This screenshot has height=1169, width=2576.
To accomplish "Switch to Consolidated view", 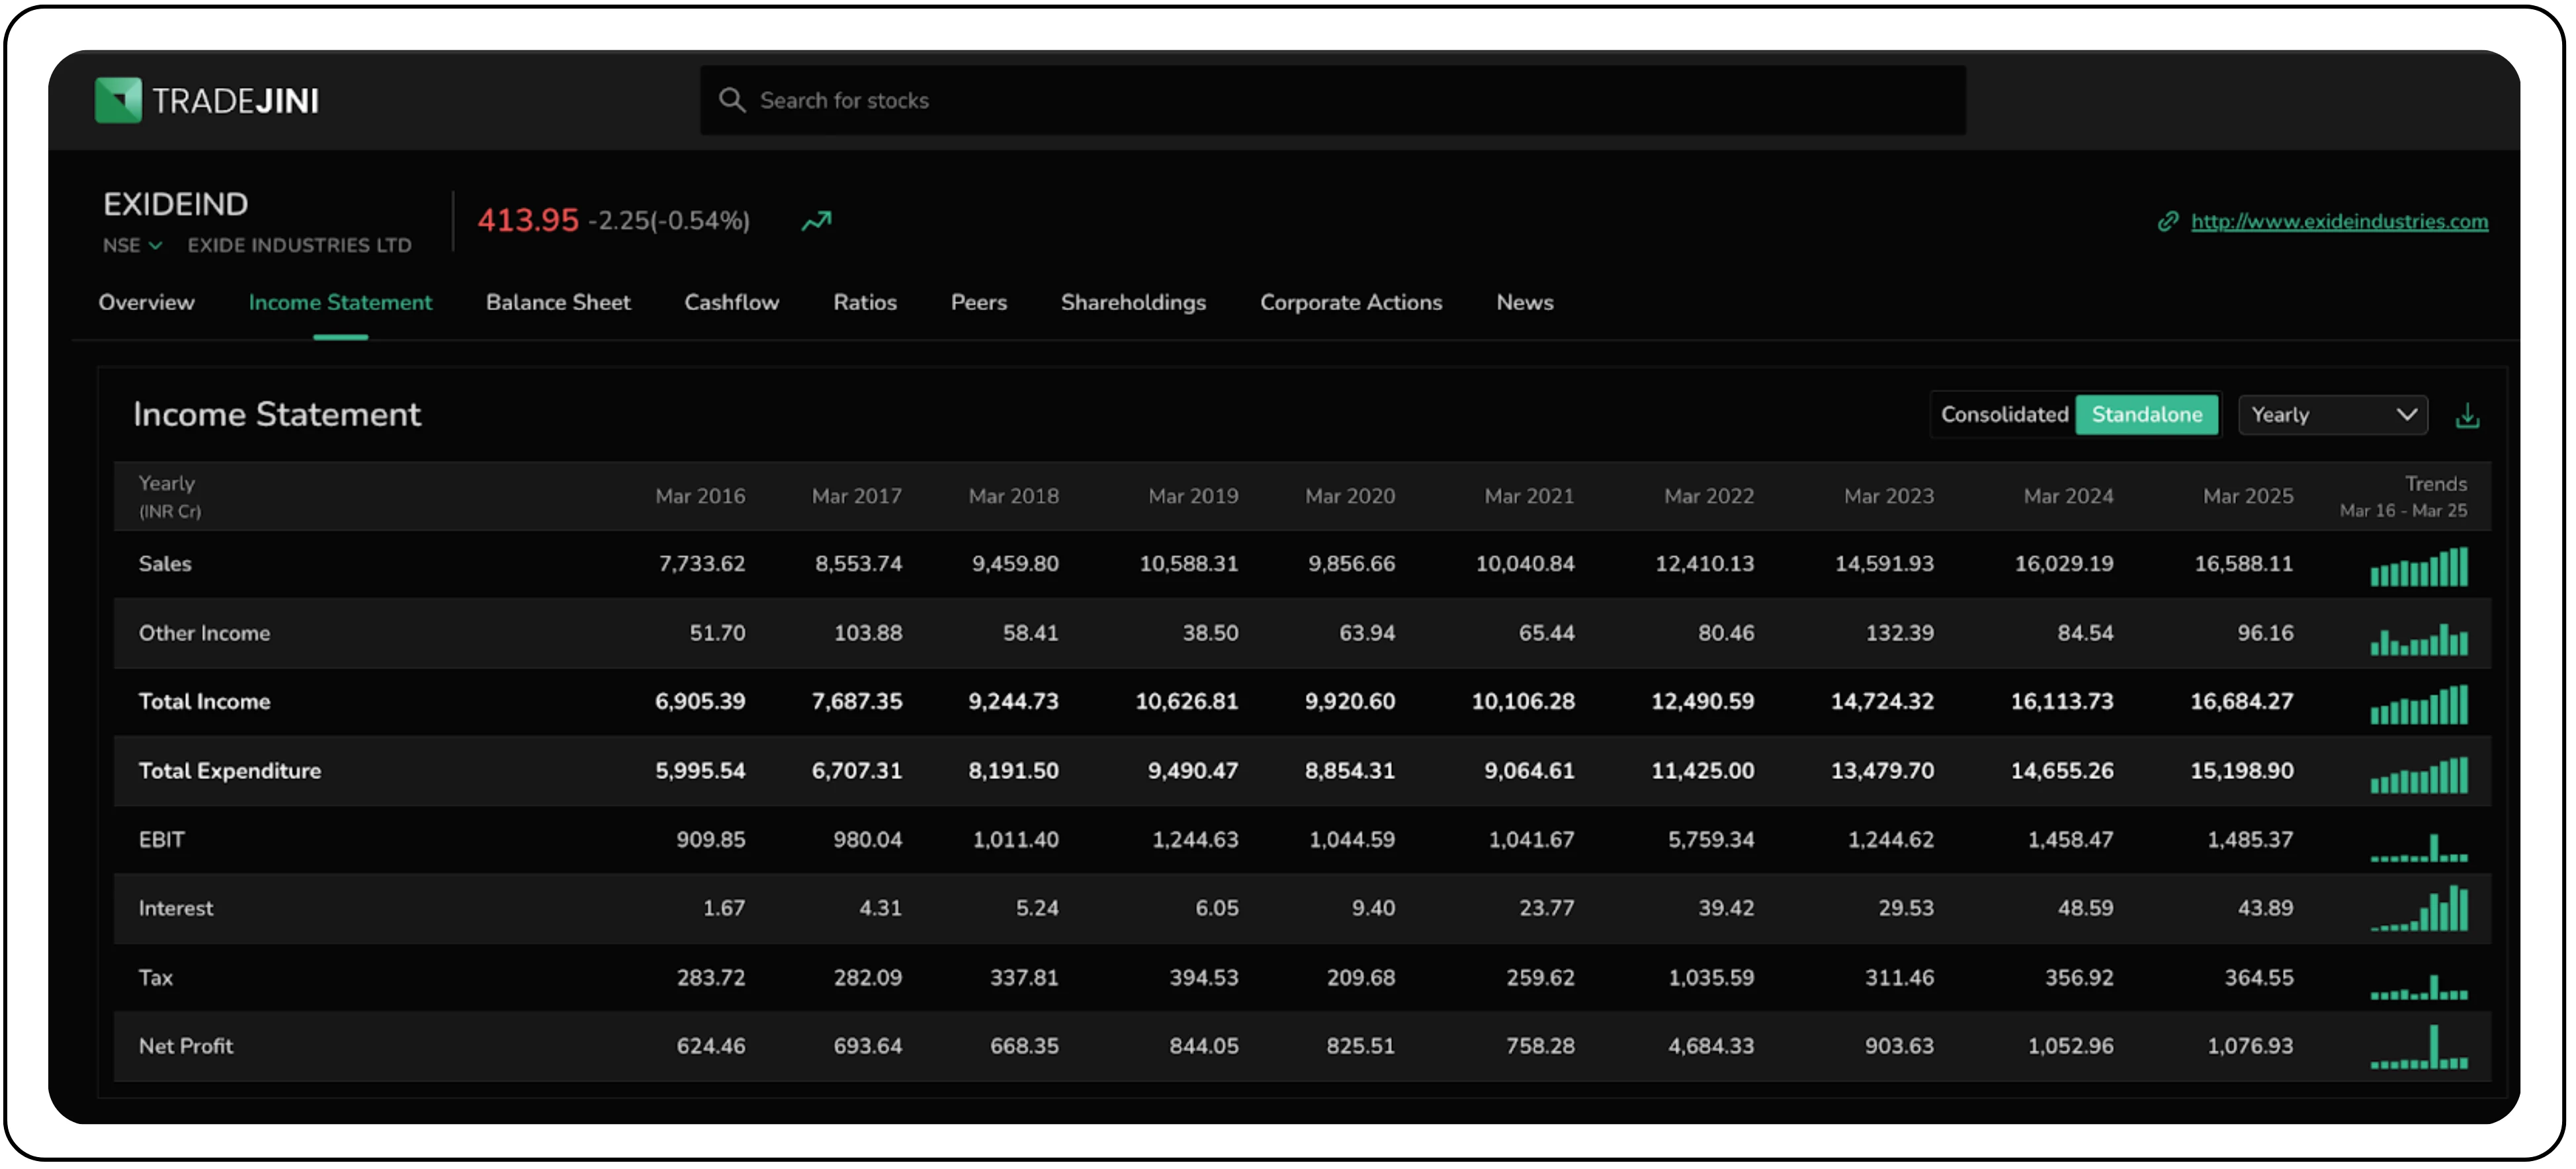I will pyautogui.click(x=2004, y=415).
